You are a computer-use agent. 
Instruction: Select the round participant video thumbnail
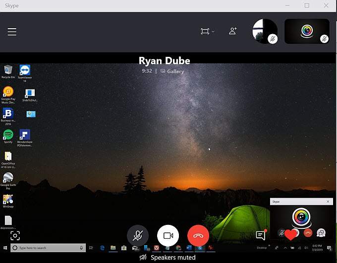pyautogui.click(x=265, y=31)
